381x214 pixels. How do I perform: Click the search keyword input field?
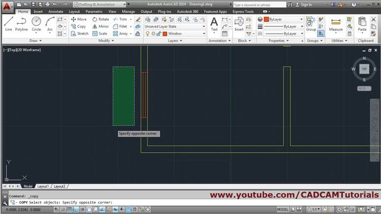pos(260,5)
